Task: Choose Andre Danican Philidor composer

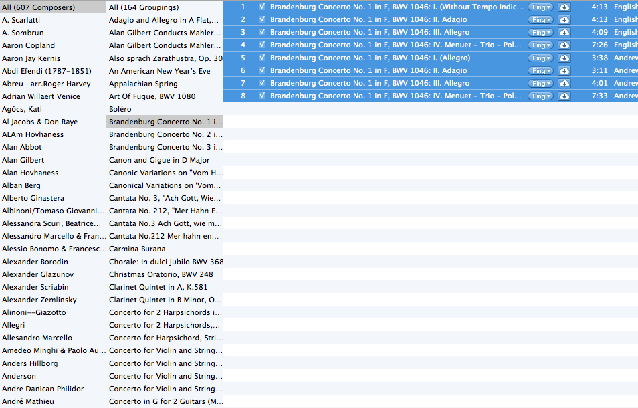Action: (x=53, y=389)
